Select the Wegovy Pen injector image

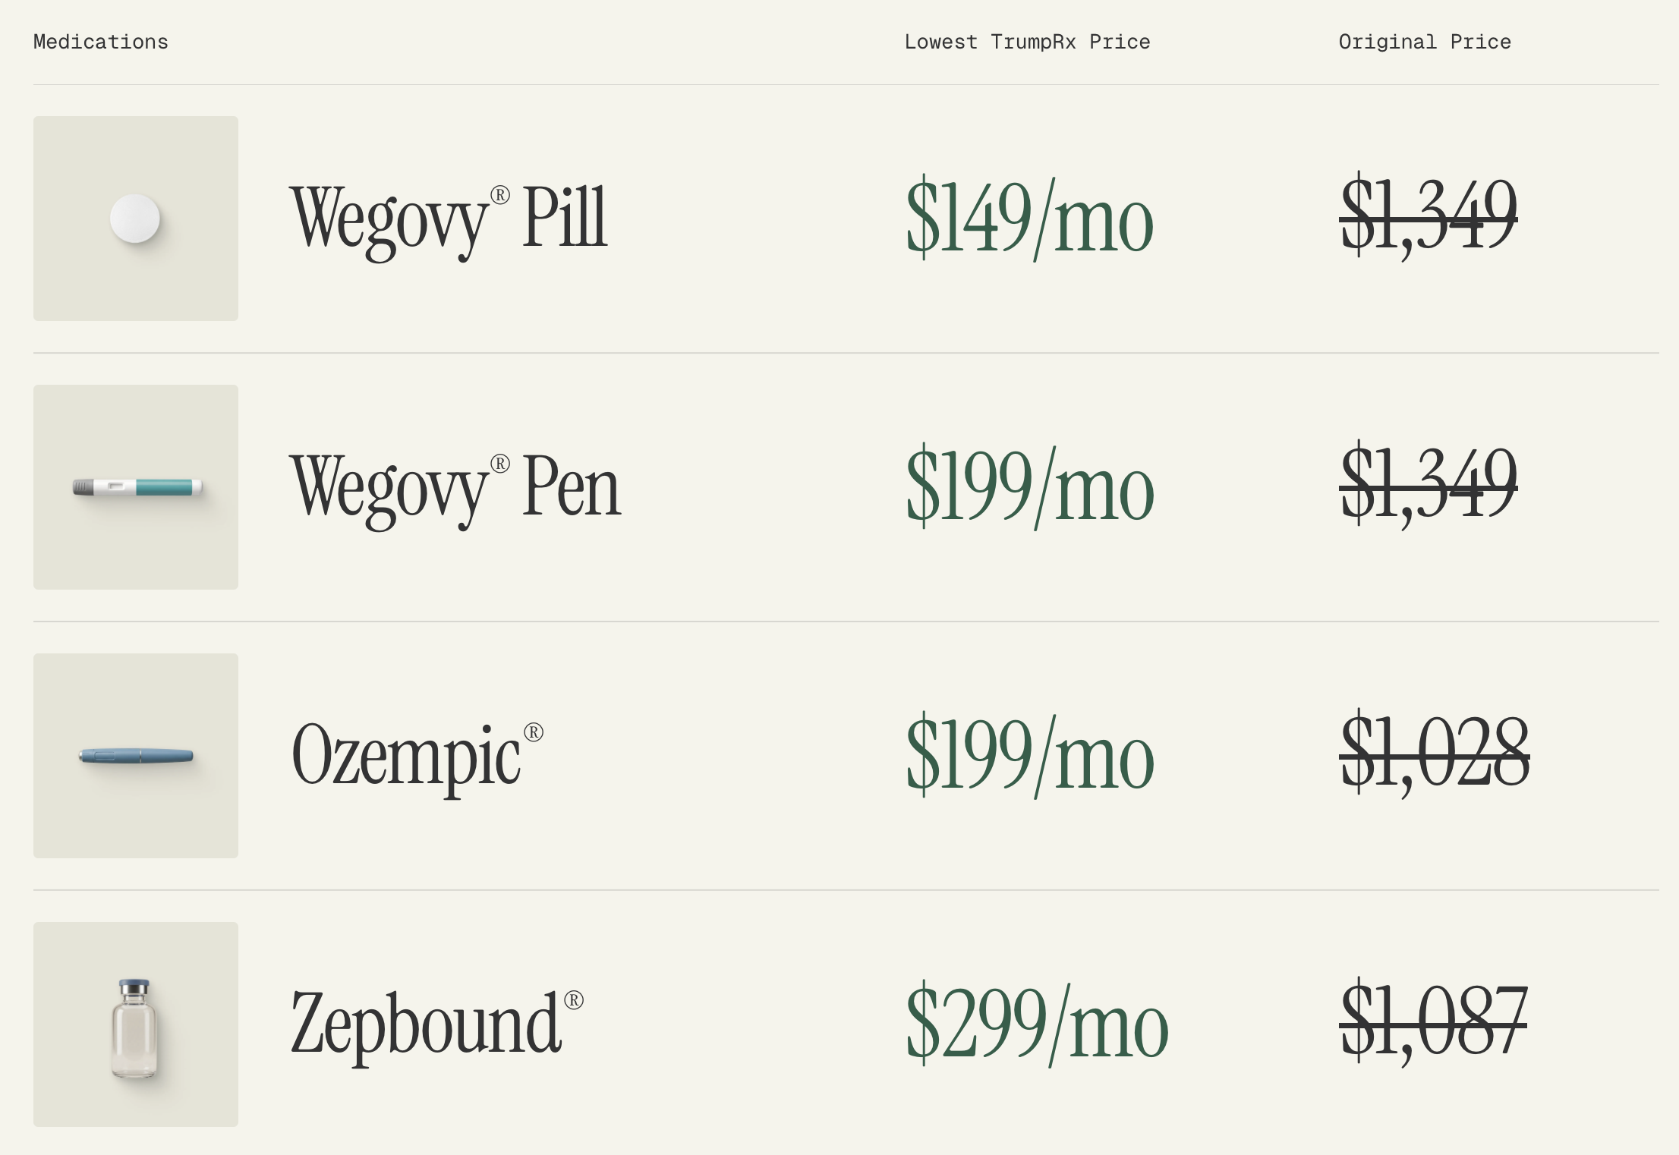(137, 487)
